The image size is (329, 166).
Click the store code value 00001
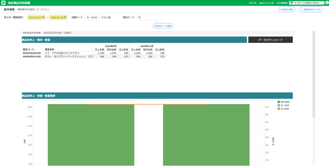tap(94, 18)
